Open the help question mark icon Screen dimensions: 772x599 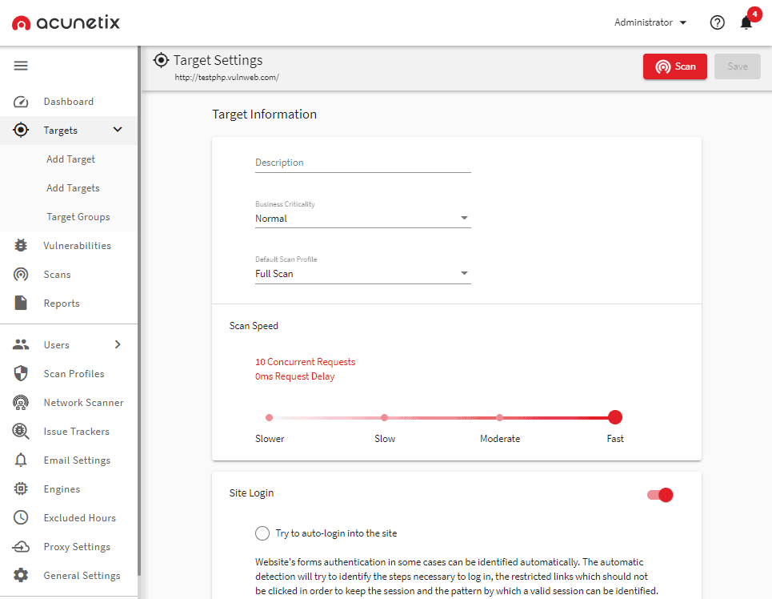717,22
